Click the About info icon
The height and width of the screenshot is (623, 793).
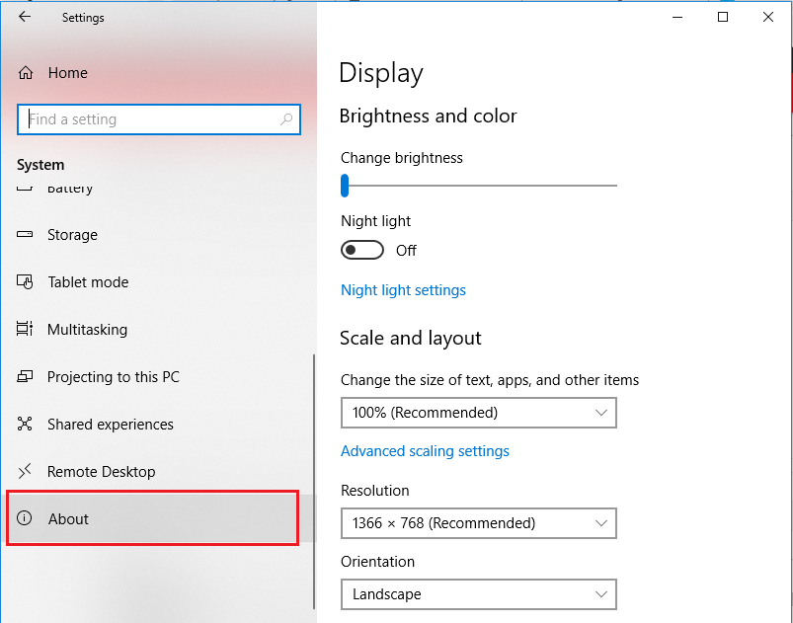click(26, 519)
